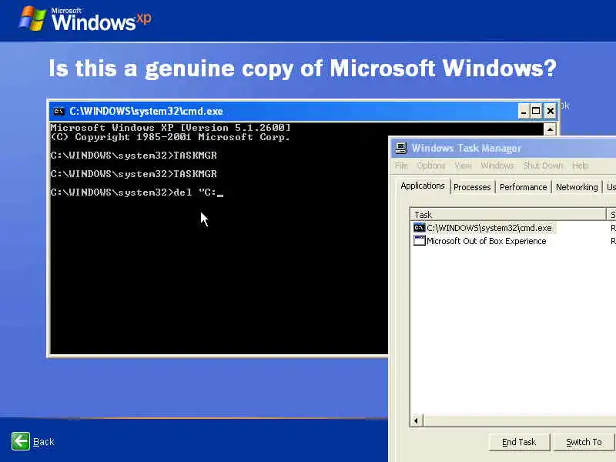Click the Out of Box Experience window icon
The image size is (616, 462).
pyautogui.click(x=419, y=241)
